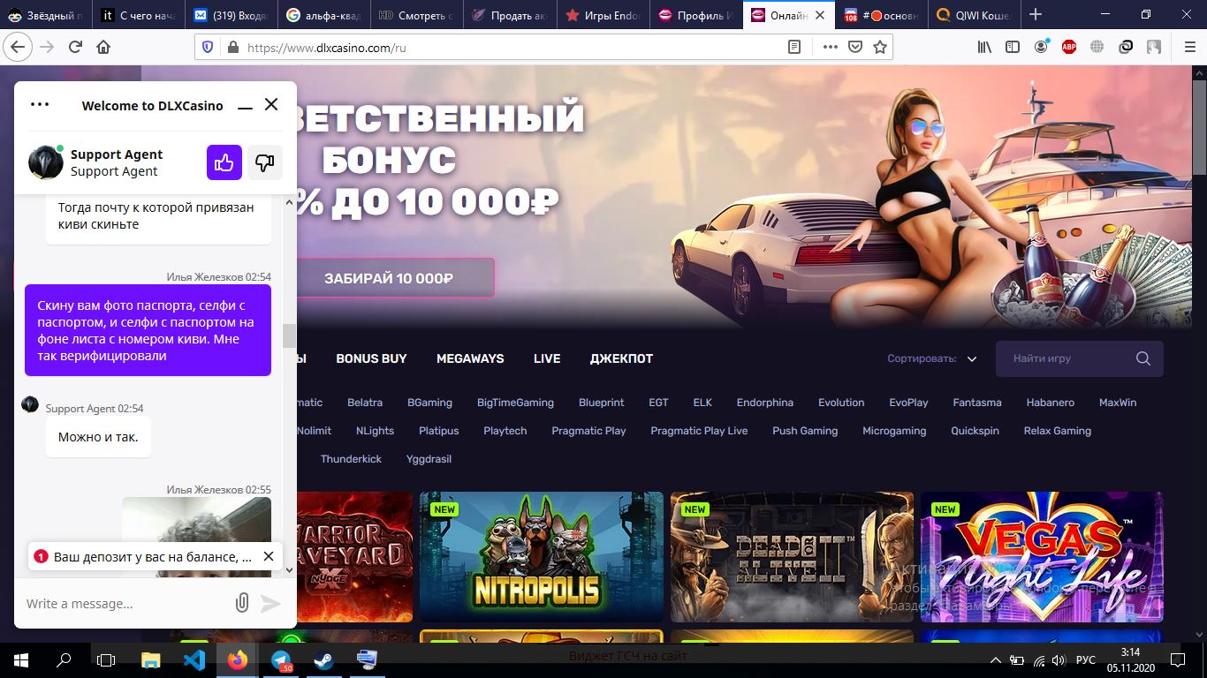Give the support agent a thumbs up
This screenshot has width=1207, height=678.
click(224, 162)
